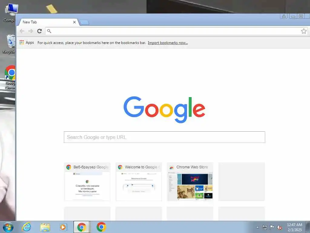Select the New Tab tab
This screenshot has width=310, height=233.
click(x=48, y=22)
